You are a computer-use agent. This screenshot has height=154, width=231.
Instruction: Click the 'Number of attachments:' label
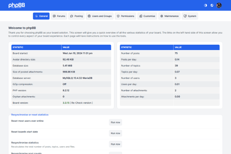pyautogui.click(x=134, y=90)
